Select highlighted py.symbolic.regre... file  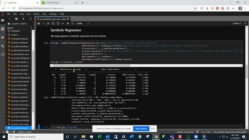click(x=18, y=128)
